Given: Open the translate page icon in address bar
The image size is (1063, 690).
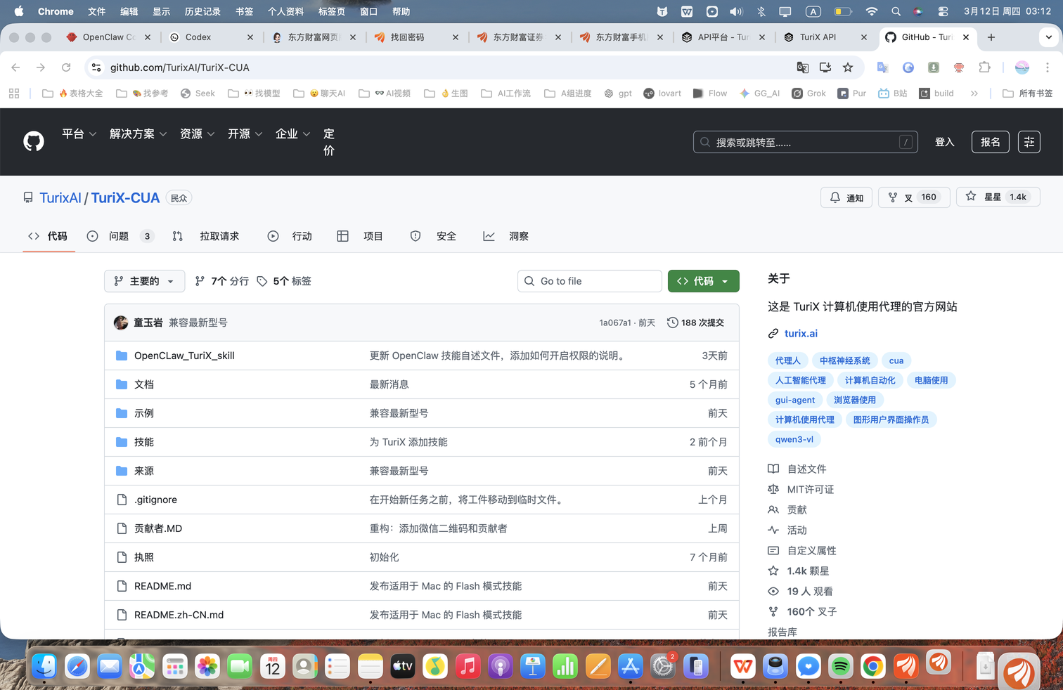Looking at the screenshot, I should (x=802, y=67).
